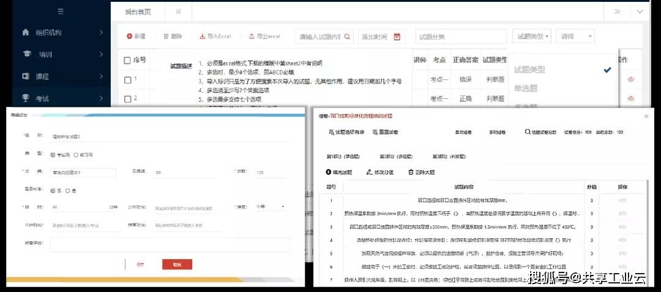
Task: Click the operation link for question 1
Action: [622, 200]
